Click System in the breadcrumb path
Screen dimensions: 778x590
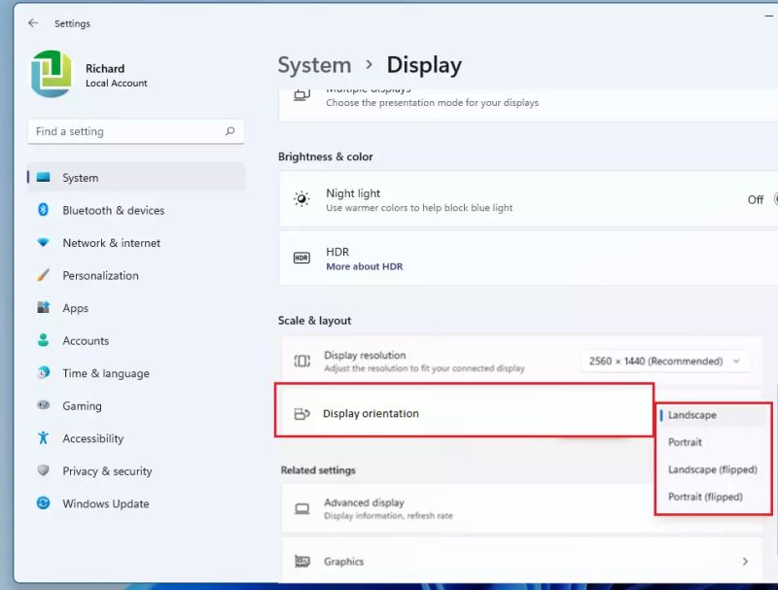(314, 64)
